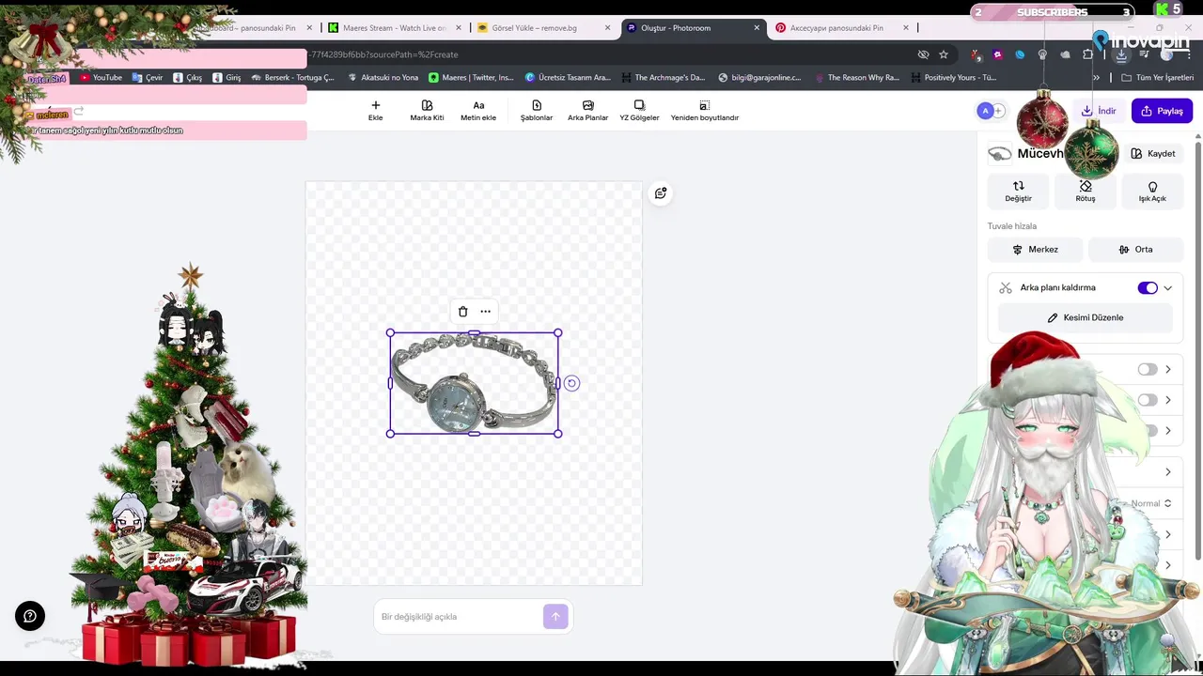Open the Akatsuki no Yona bookmark

(x=383, y=77)
